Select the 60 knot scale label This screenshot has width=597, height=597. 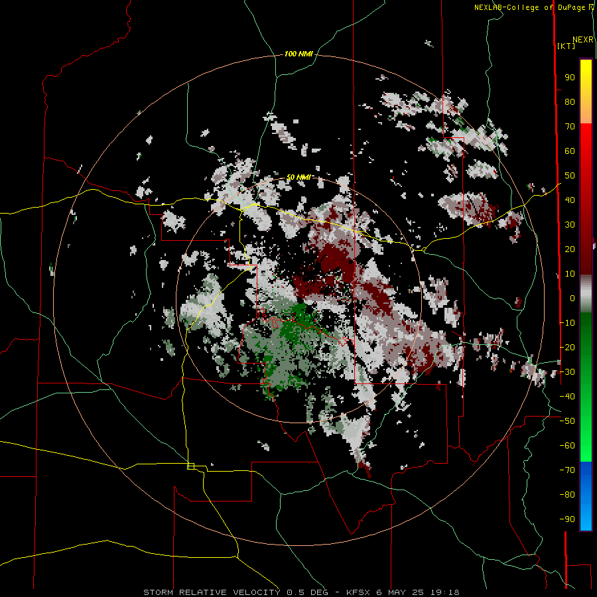coord(570,151)
